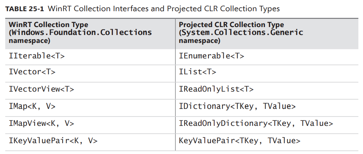This screenshot has width=363, height=154.
Task: Click the IEnumerable<T> cell
Action: [211, 56]
